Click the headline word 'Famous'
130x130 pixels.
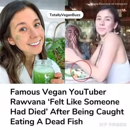(x=25, y=92)
